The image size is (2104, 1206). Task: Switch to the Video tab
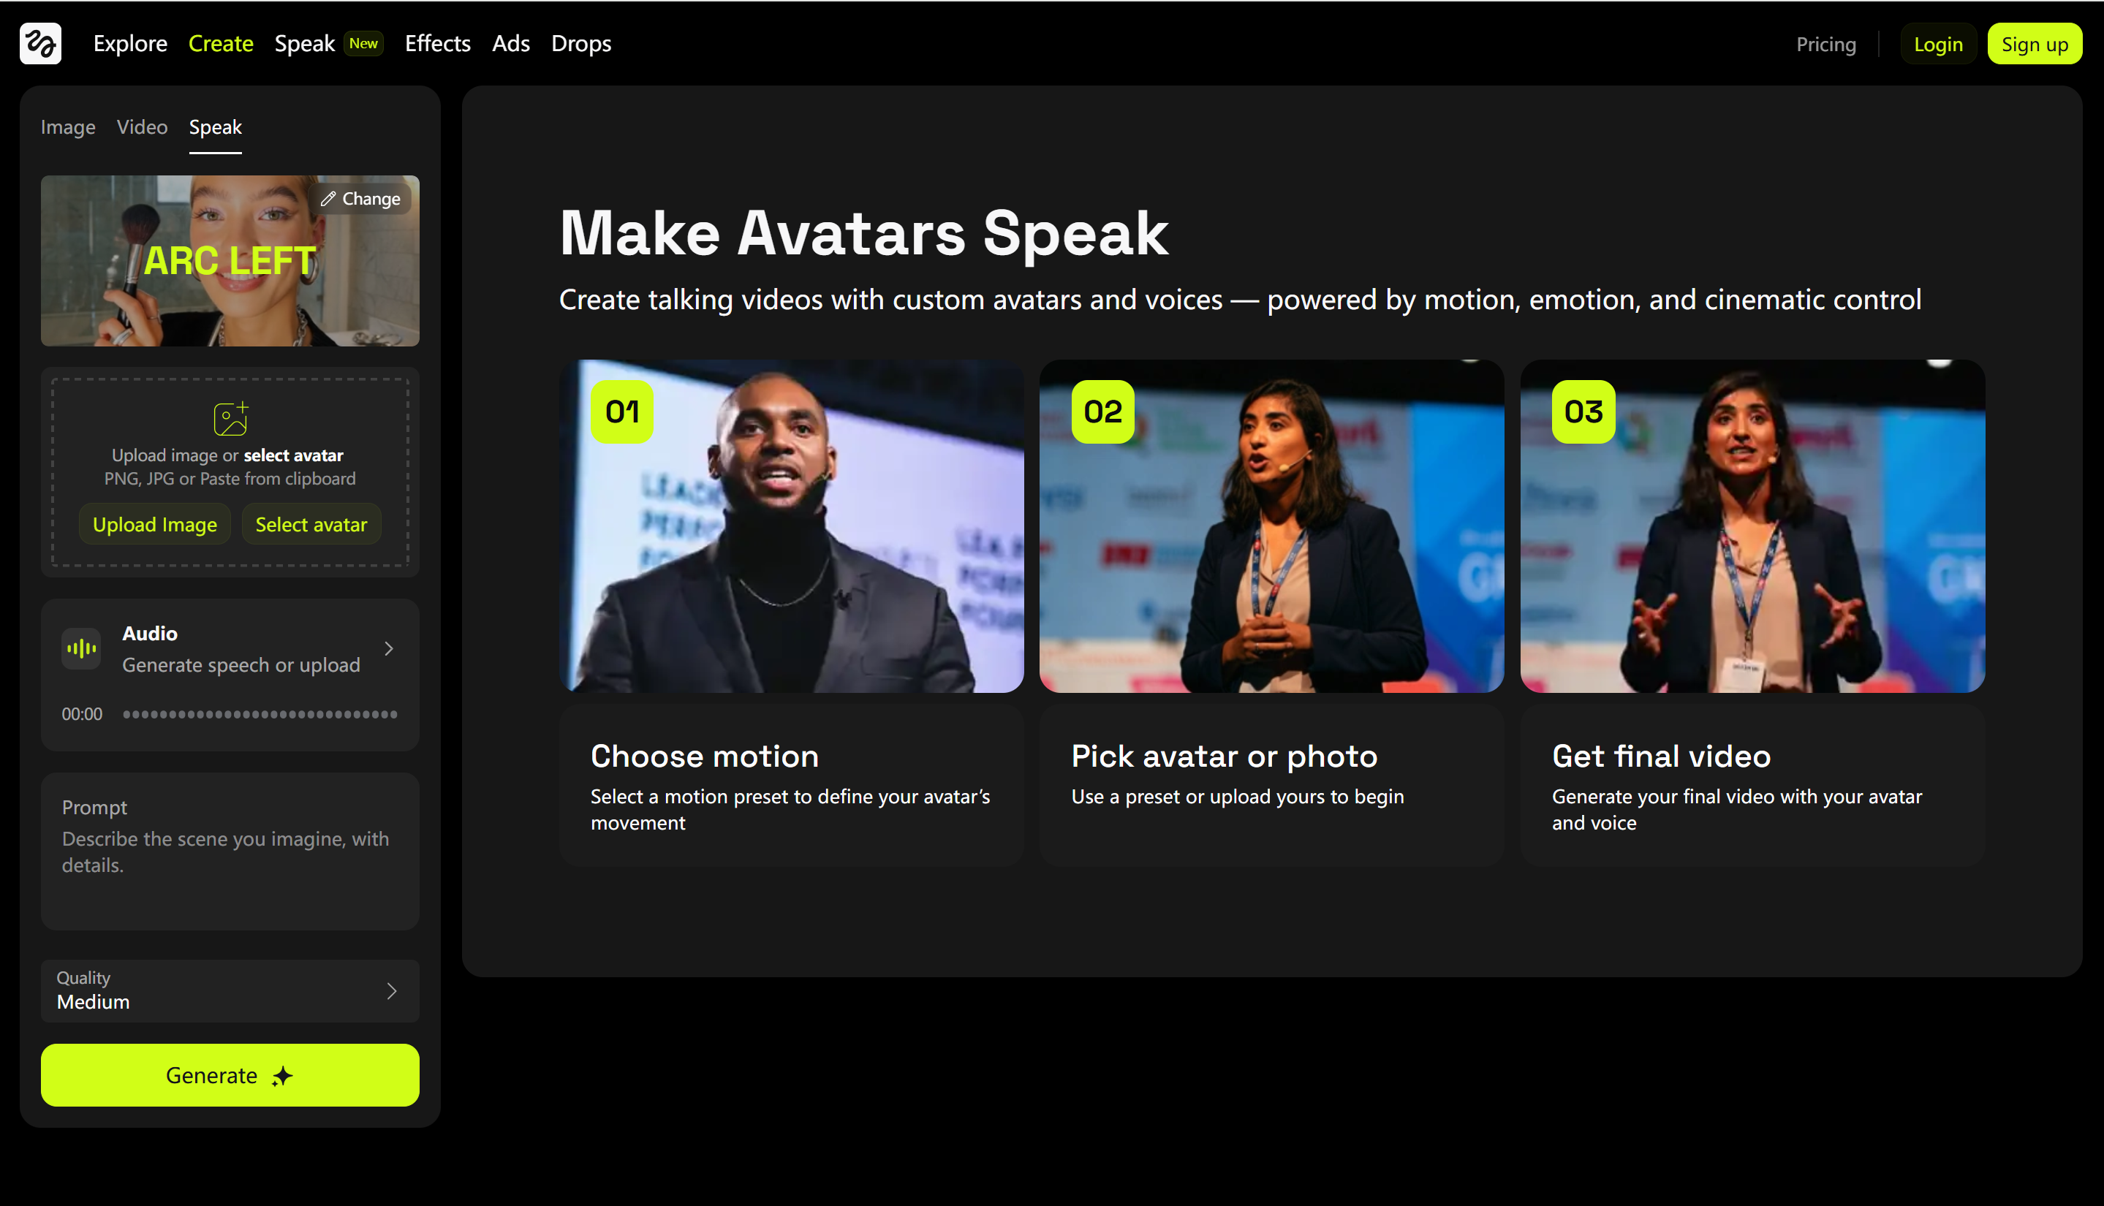142,126
